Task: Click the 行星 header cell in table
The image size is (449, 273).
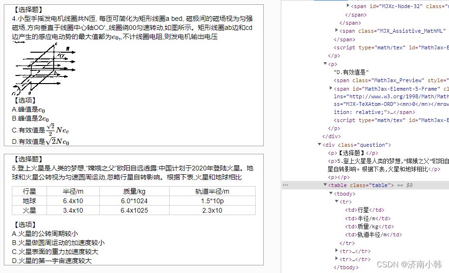Action: click(x=29, y=191)
